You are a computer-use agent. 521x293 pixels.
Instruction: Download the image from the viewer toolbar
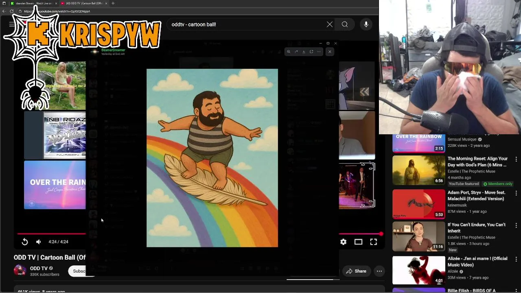tap(304, 52)
